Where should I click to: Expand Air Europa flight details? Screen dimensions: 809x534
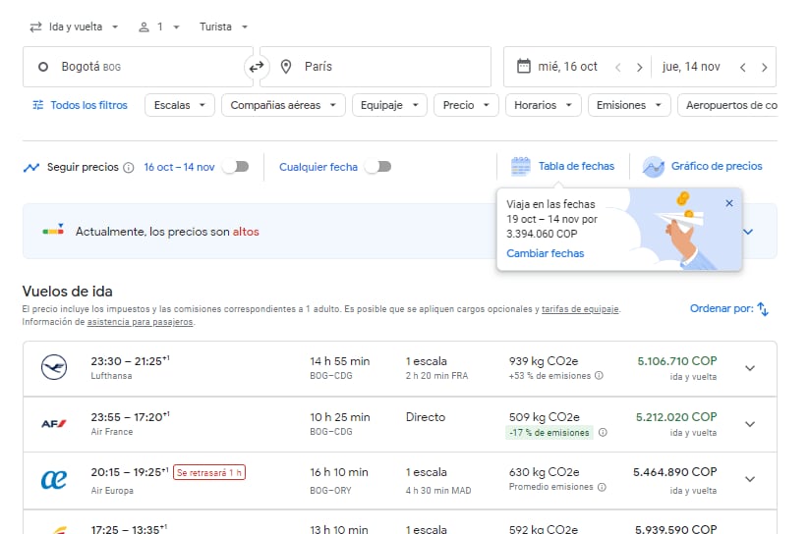click(x=750, y=479)
